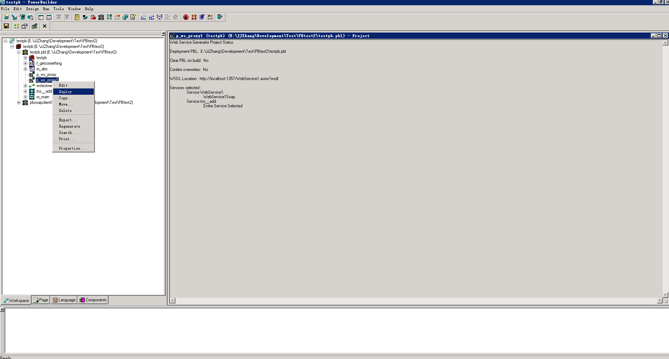669x359 pixels.
Task: Collapse the testpb.pbl library node
Action: click(19, 52)
